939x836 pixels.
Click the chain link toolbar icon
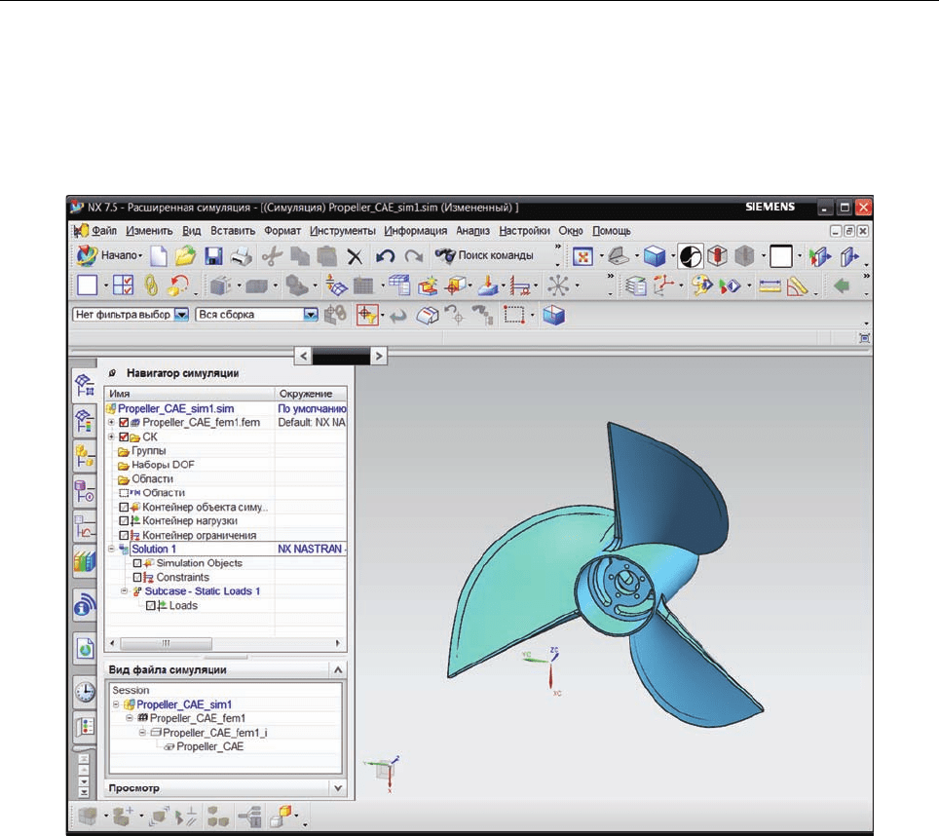click(152, 285)
